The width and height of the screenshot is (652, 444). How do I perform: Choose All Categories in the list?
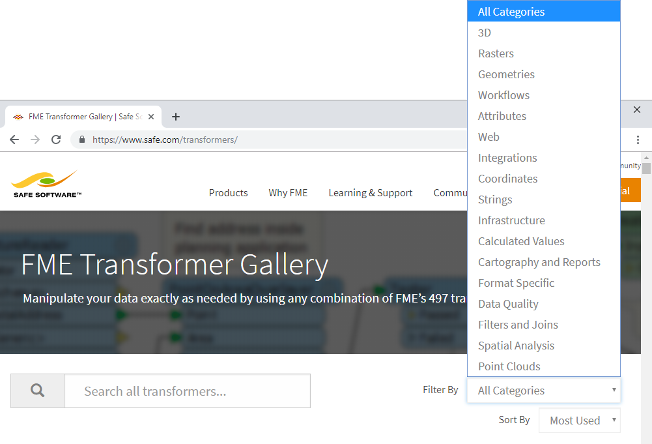coord(544,12)
